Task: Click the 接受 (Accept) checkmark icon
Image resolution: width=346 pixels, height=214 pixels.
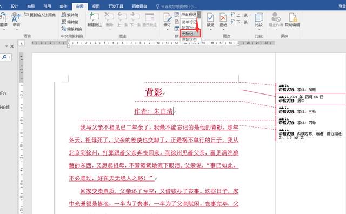Action: click(210, 17)
